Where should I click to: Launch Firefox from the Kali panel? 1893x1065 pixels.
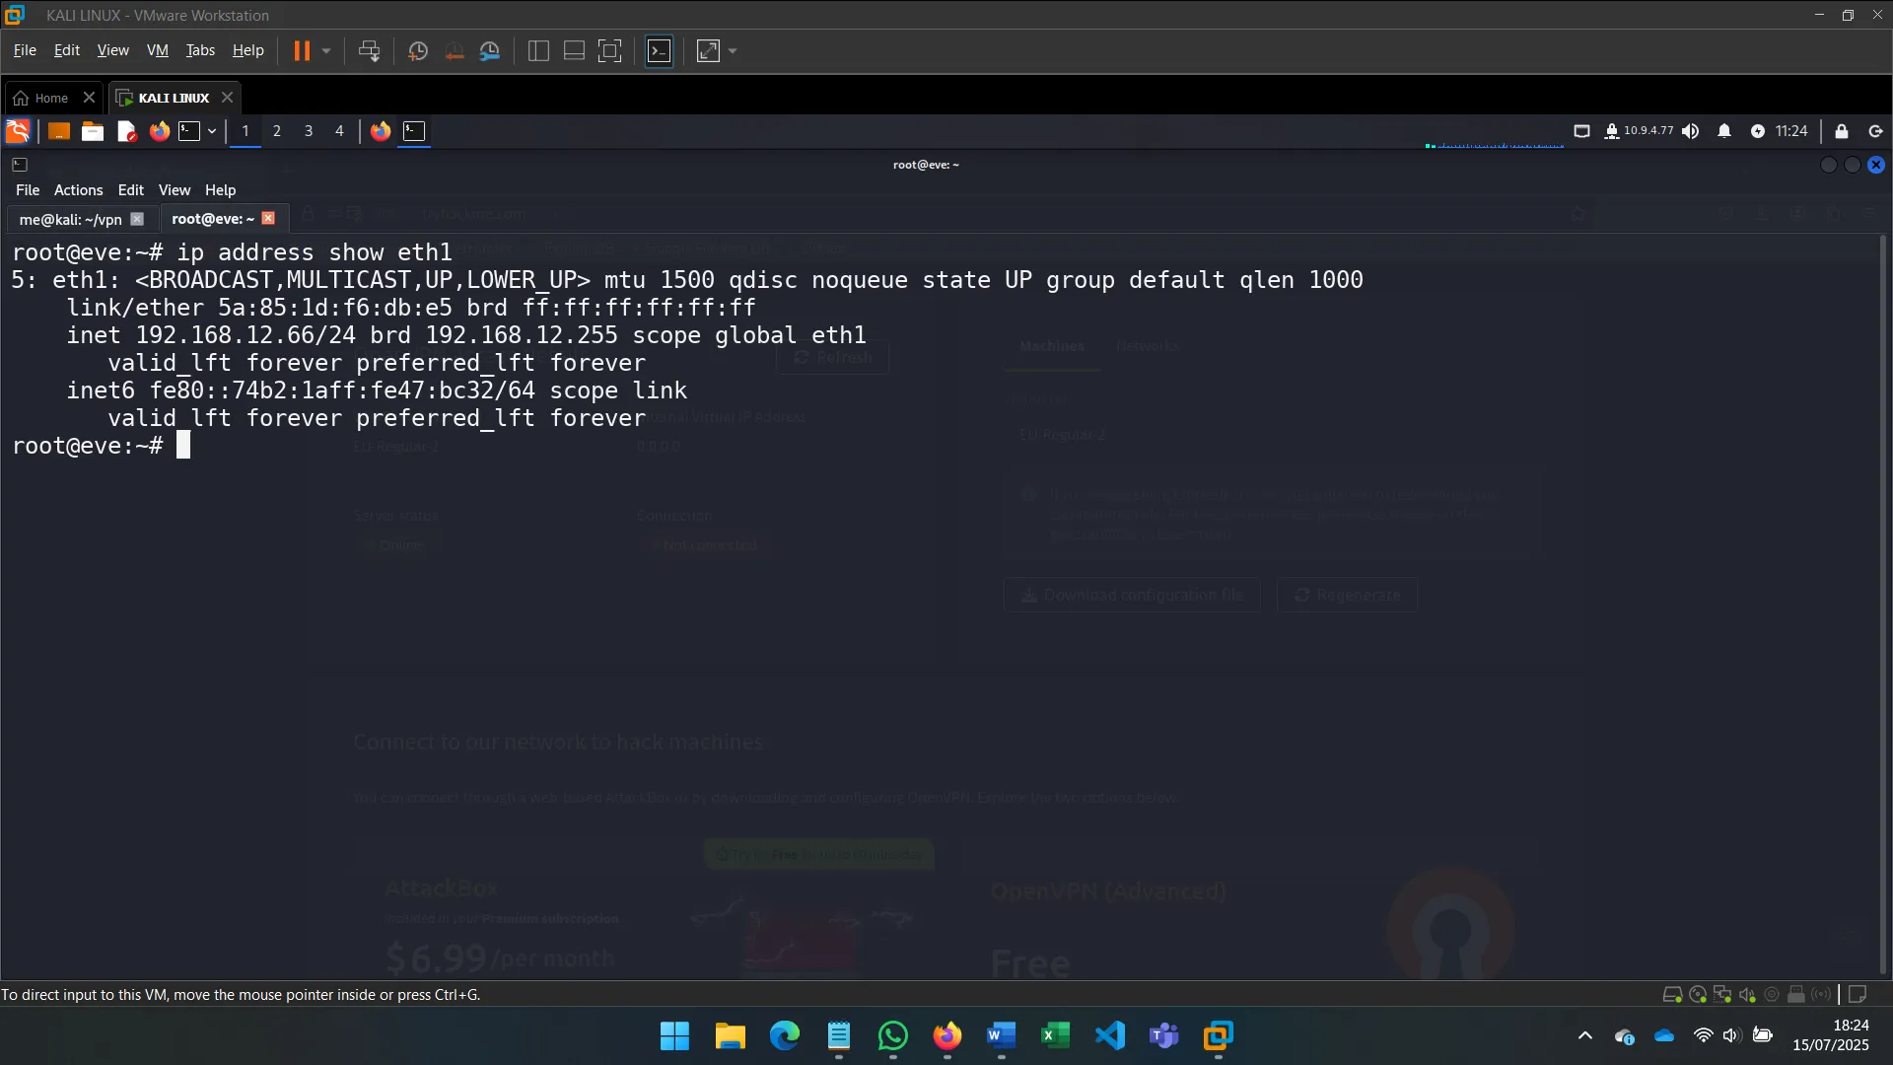tap(159, 131)
